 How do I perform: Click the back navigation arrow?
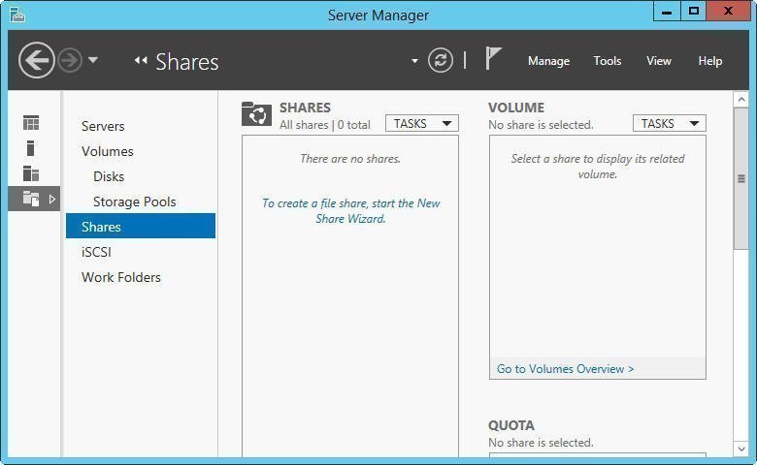37,61
